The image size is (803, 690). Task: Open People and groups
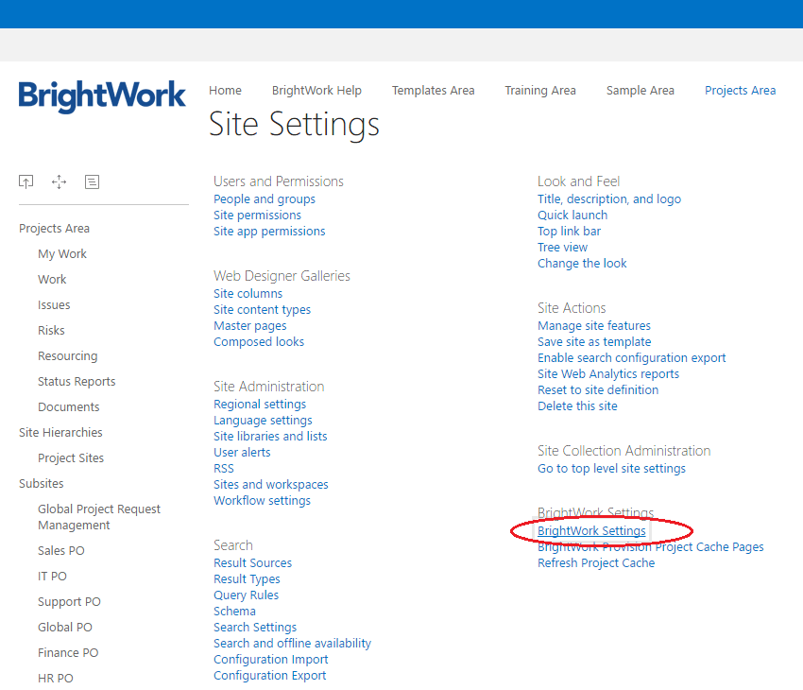tap(265, 199)
